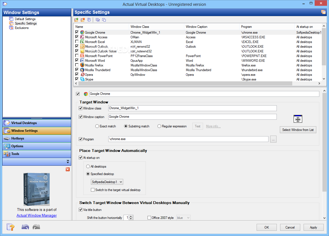Click the Microsoft Access icon in list
Screen dimensions: 329x236
tap(82, 37)
